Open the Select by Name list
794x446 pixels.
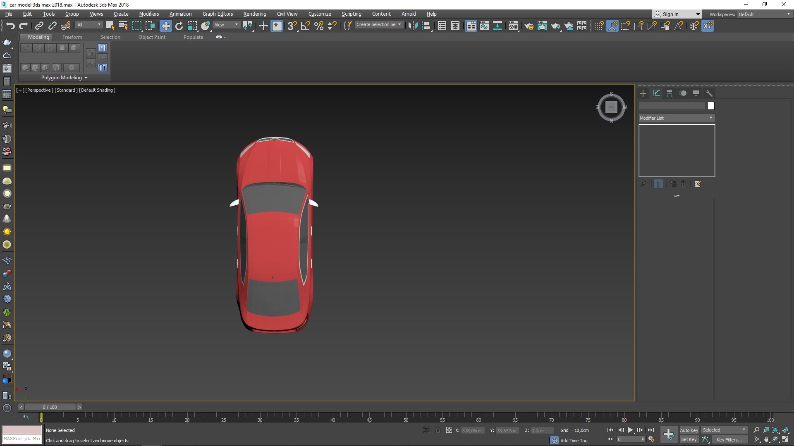point(123,26)
